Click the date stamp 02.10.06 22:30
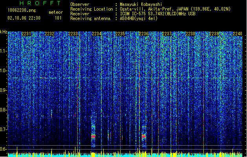The height and width of the screenshot is (157, 247). pyautogui.click(x=24, y=18)
